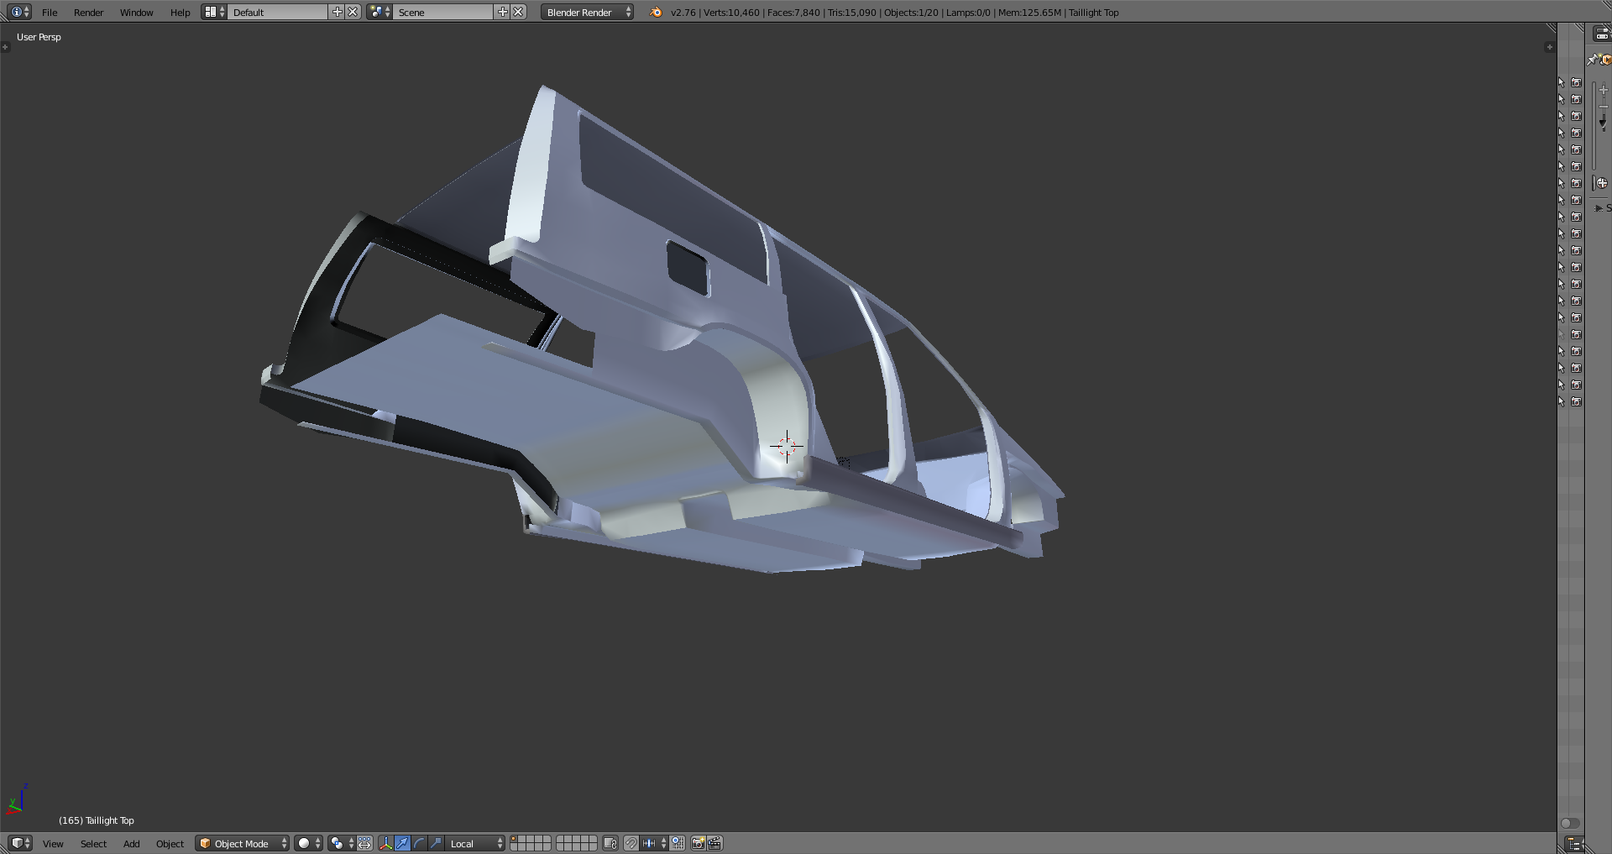Click the Blender logo in info header
This screenshot has width=1612, height=854.
(x=656, y=12)
